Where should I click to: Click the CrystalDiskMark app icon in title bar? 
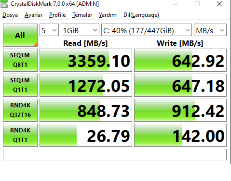coord(4,4)
